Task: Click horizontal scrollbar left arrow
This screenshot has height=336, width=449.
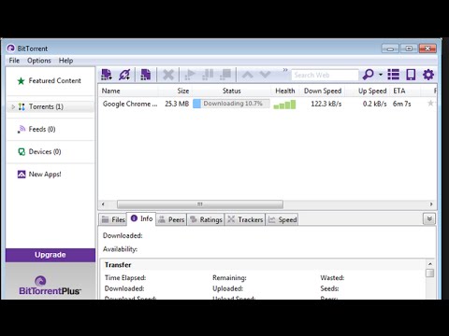Action: click(103, 204)
